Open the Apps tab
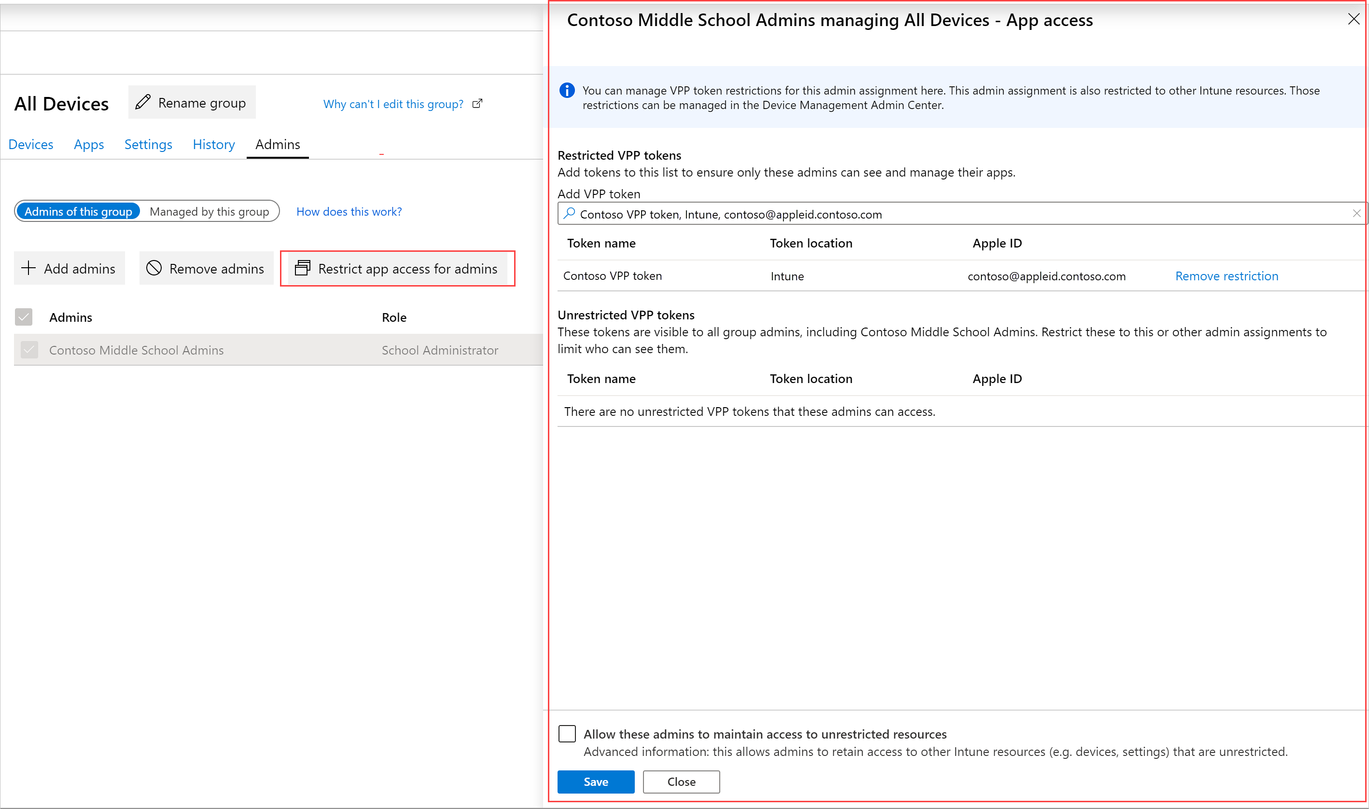Viewport: 1369px width, 809px height. 89,144
